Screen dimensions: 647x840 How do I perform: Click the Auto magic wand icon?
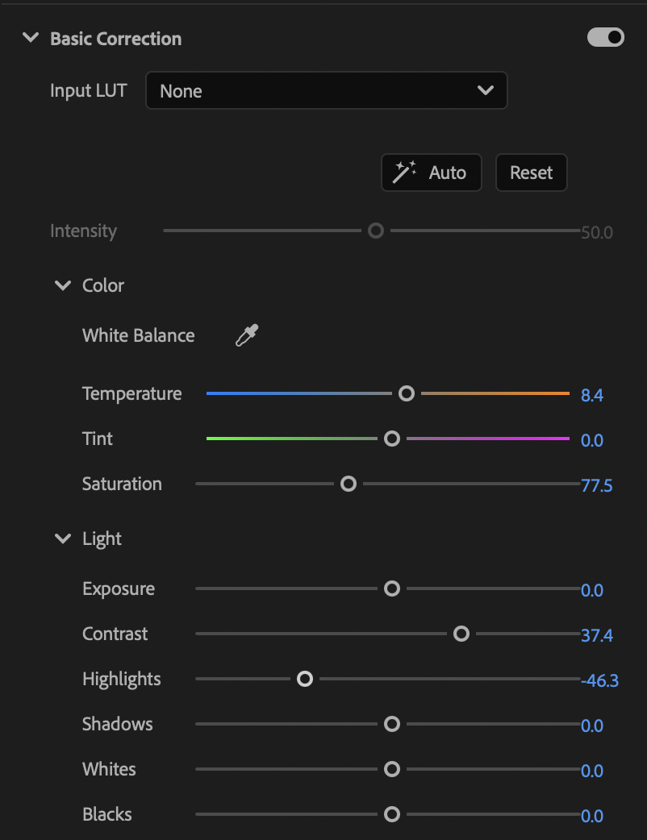point(404,172)
